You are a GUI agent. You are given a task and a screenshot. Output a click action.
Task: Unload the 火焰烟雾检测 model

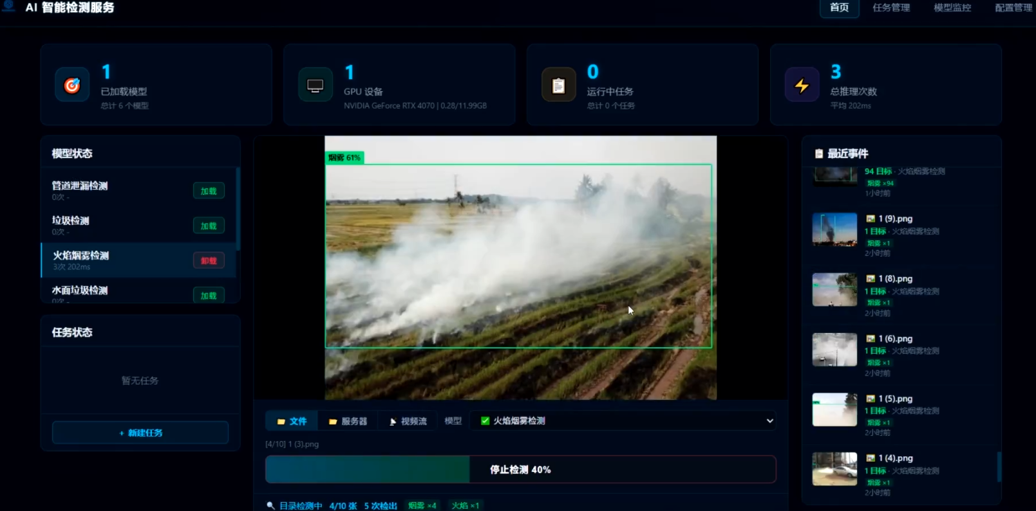pos(209,260)
